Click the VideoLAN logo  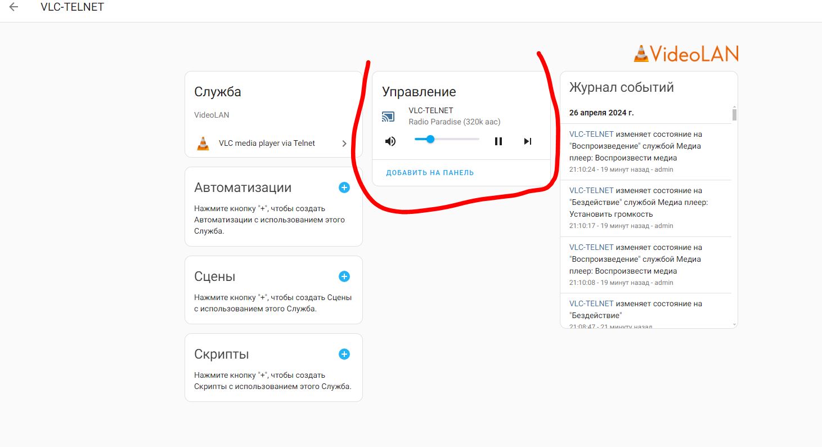click(x=686, y=53)
